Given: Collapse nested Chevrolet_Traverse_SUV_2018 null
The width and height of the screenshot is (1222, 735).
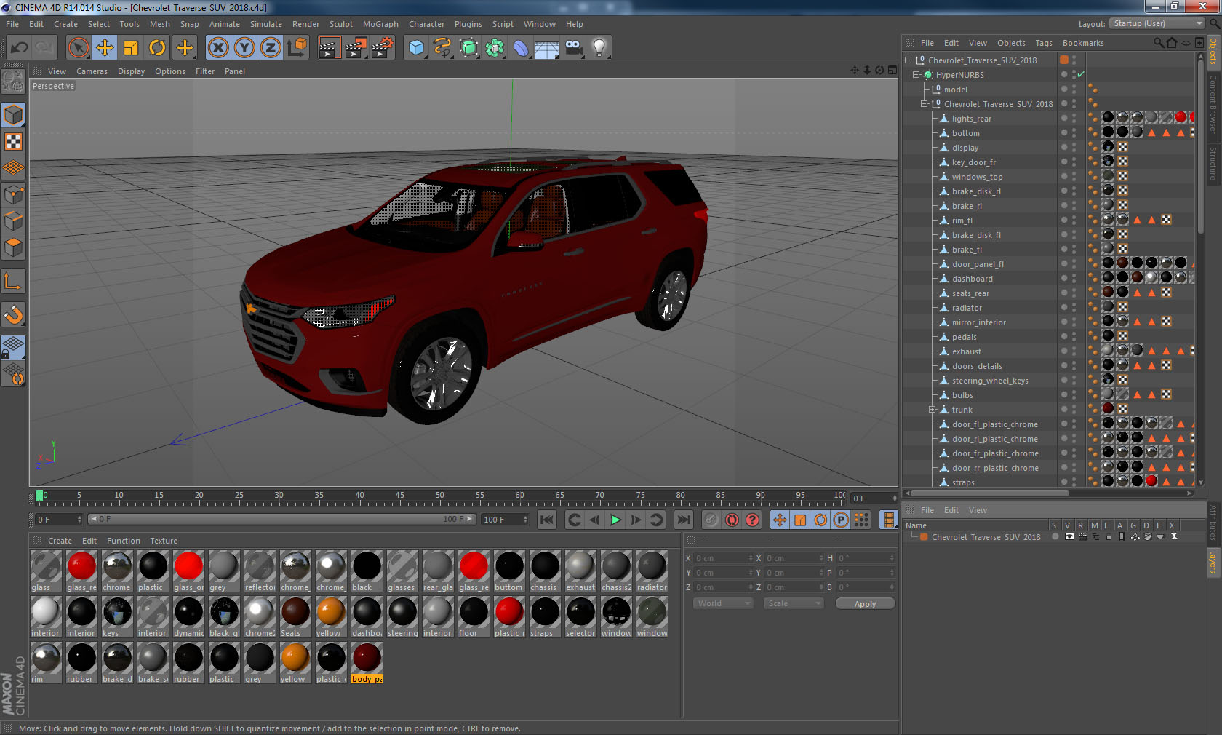Looking at the screenshot, I should pyautogui.click(x=925, y=103).
